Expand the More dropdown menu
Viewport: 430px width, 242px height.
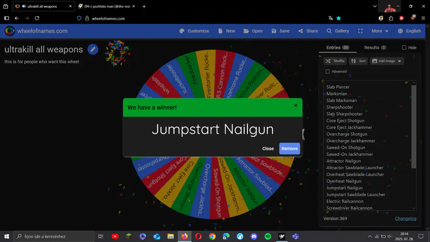pos(380,31)
